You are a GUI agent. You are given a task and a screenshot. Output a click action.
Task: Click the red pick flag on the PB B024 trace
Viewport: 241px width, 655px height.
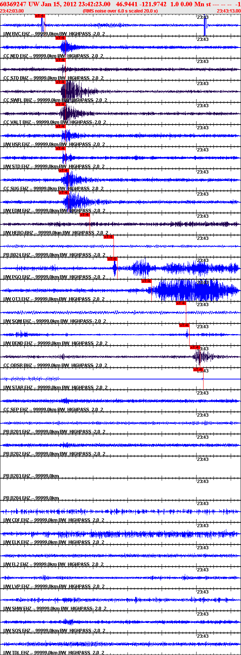(x=109, y=237)
